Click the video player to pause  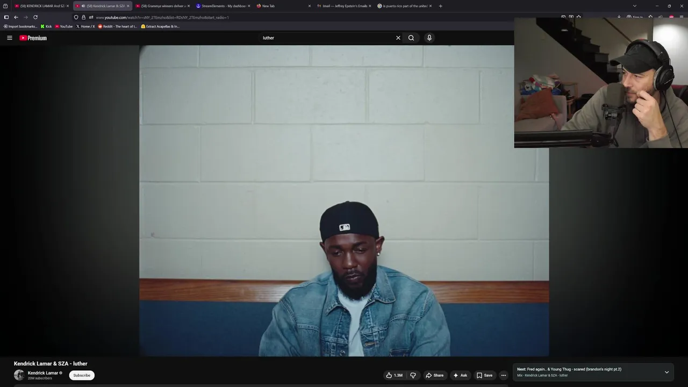click(x=344, y=200)
